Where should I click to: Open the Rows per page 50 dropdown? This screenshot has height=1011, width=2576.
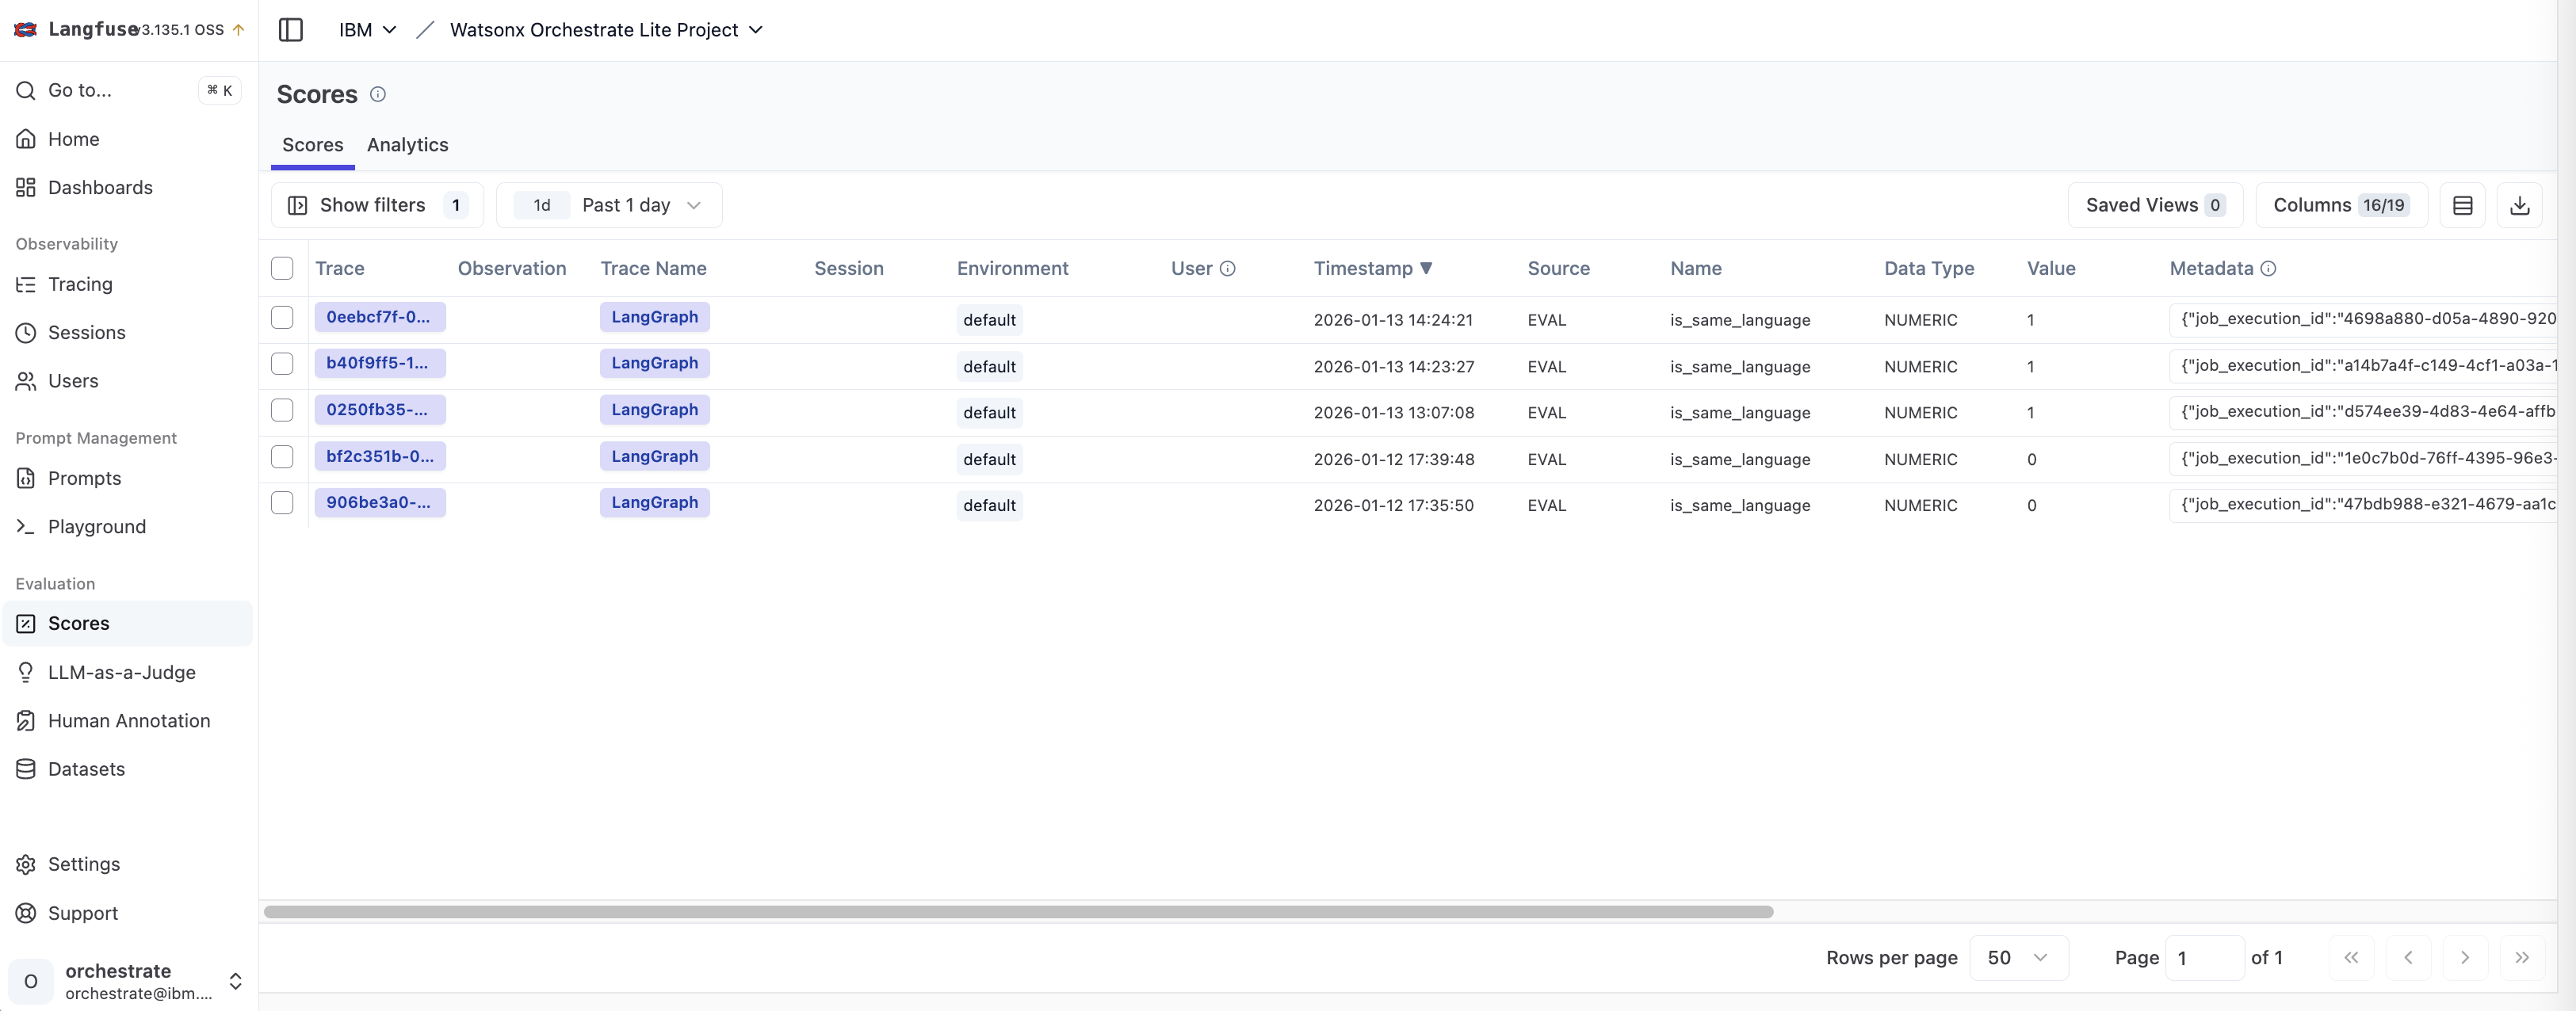pos(2017,957)
